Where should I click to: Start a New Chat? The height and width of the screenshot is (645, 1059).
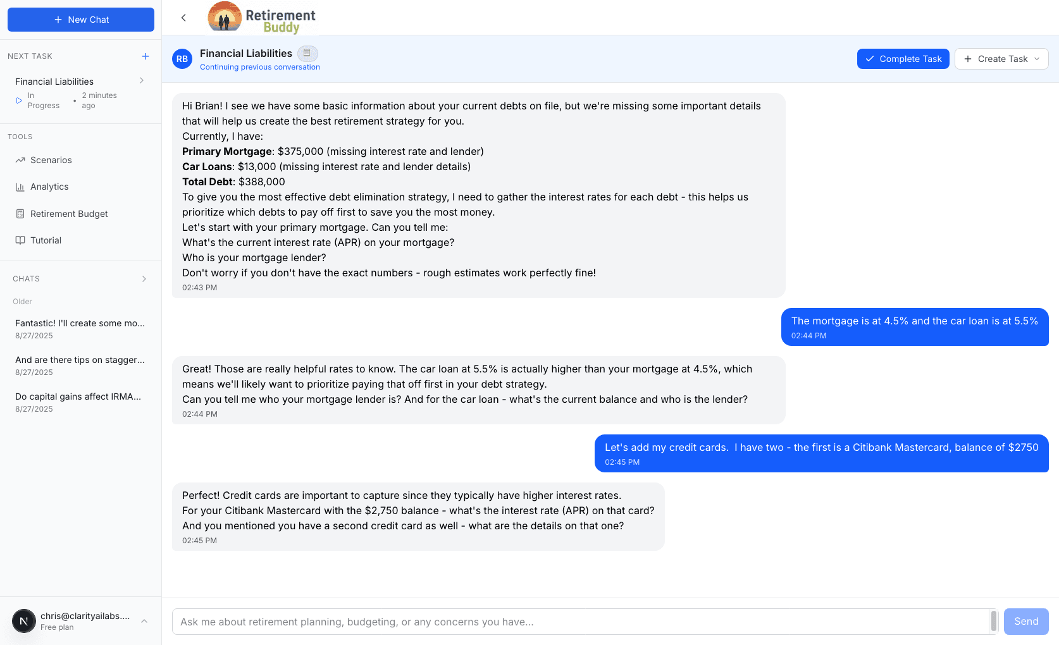(81, 20)
